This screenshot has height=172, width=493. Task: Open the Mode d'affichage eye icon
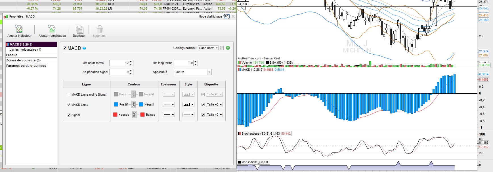point(226,16)
